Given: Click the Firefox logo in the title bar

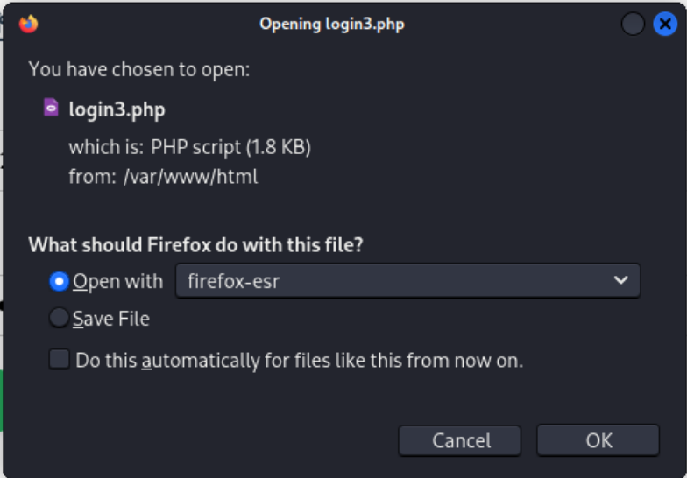Looking at the screenshot, I should (x=29, y=24).
